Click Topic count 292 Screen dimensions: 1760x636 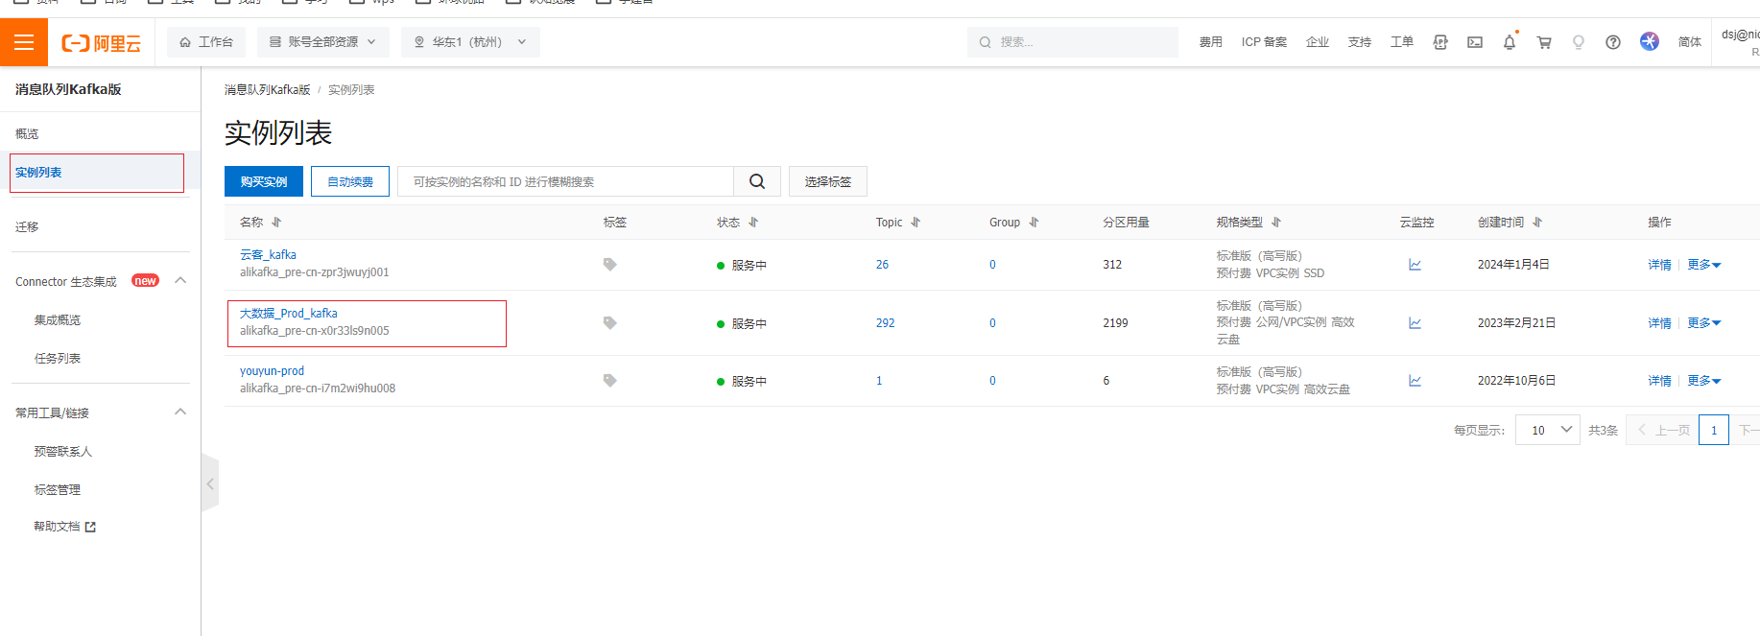click(885, 323)
